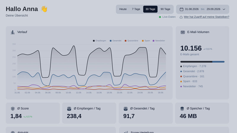Viewport: 237px width, 133px height.
Task: Toggle the Newsletter series in legend
Action: pos(159,41)
